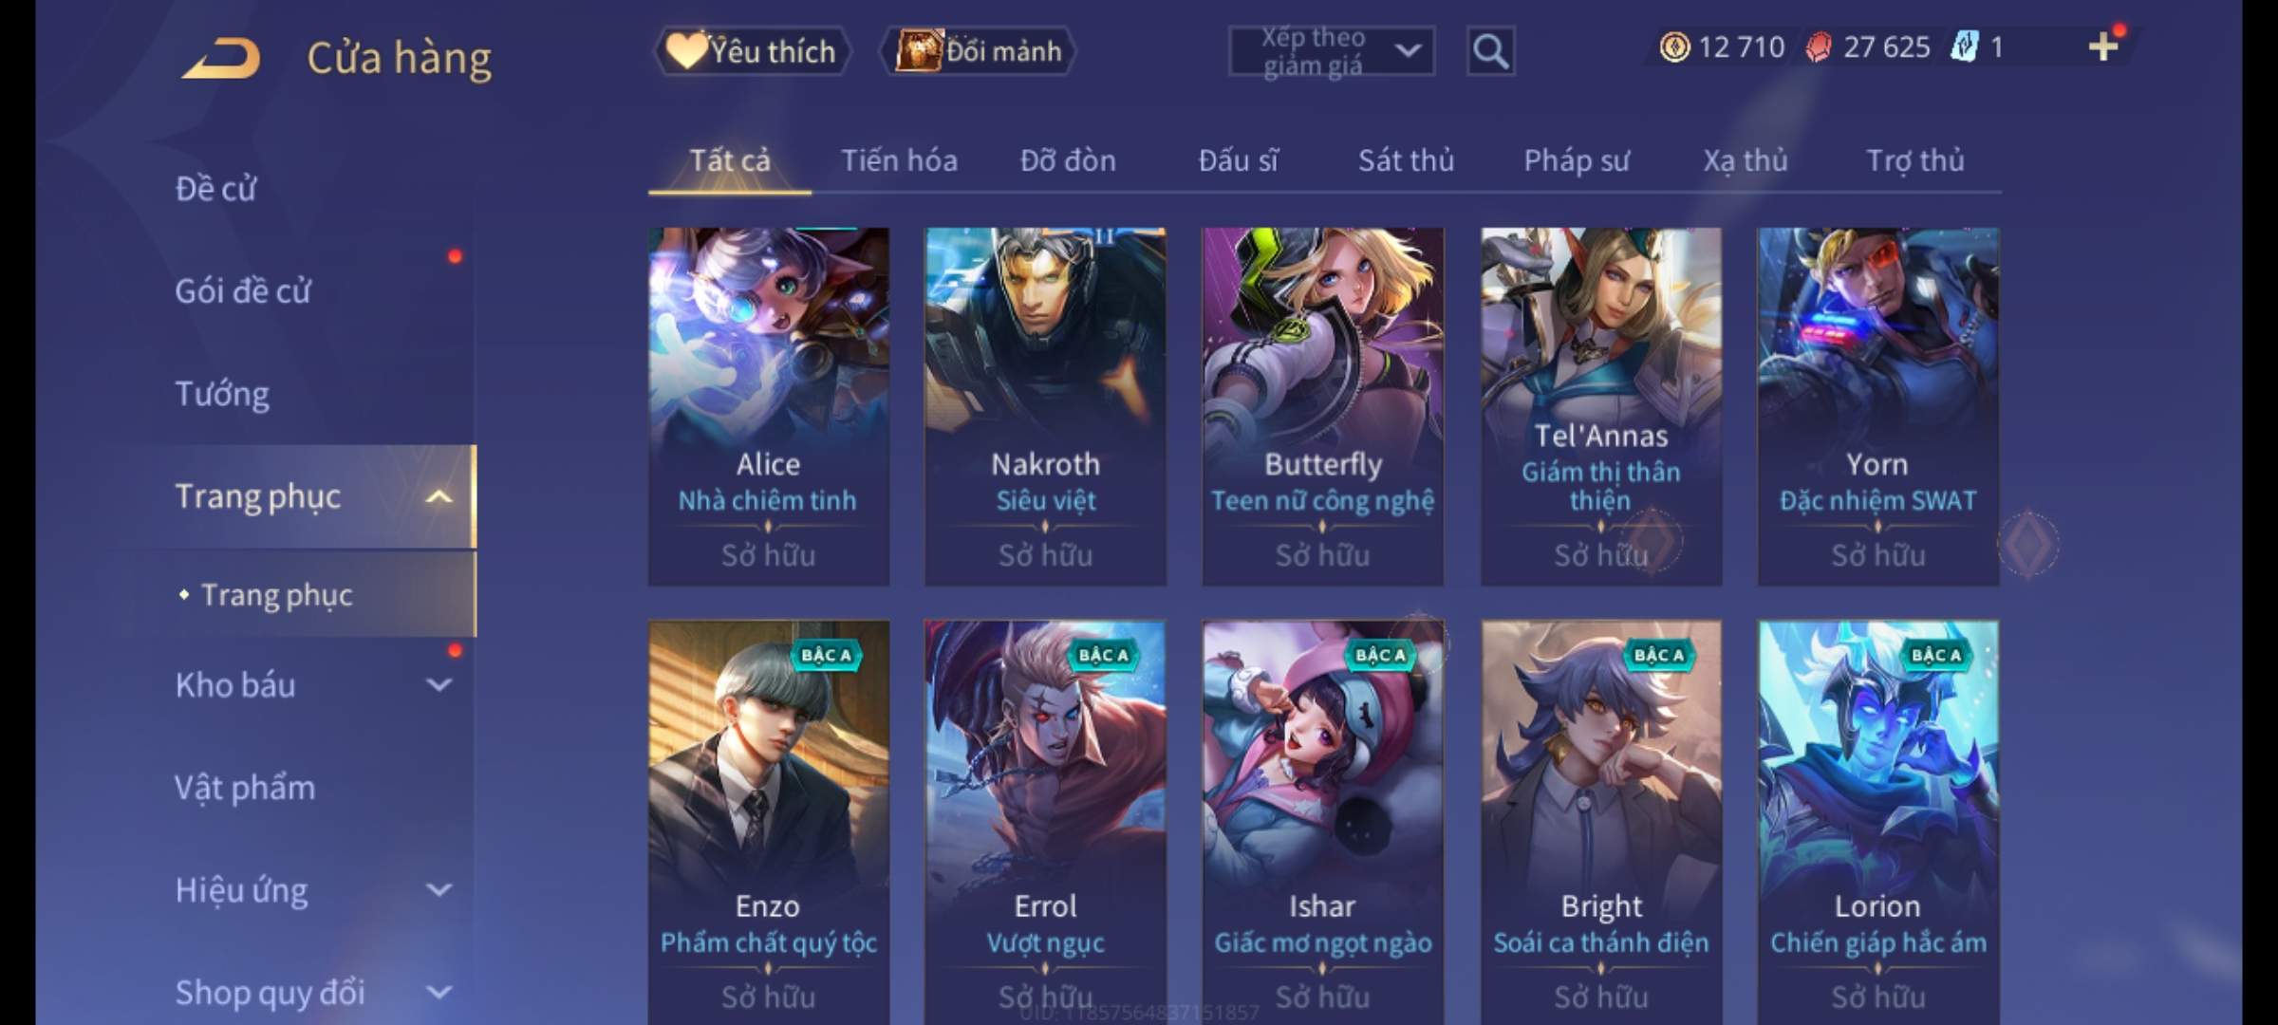Collapse the Trang phục sidebar section
Image resolution: width=2278 pixels, height=1025 pixels.
439,496
